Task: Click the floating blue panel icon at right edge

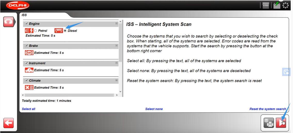Action: coord(286,72)
